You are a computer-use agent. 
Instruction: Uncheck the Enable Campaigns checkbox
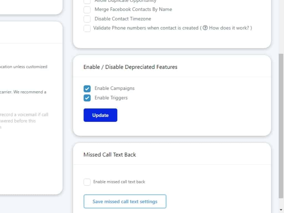tap(87, 89)
